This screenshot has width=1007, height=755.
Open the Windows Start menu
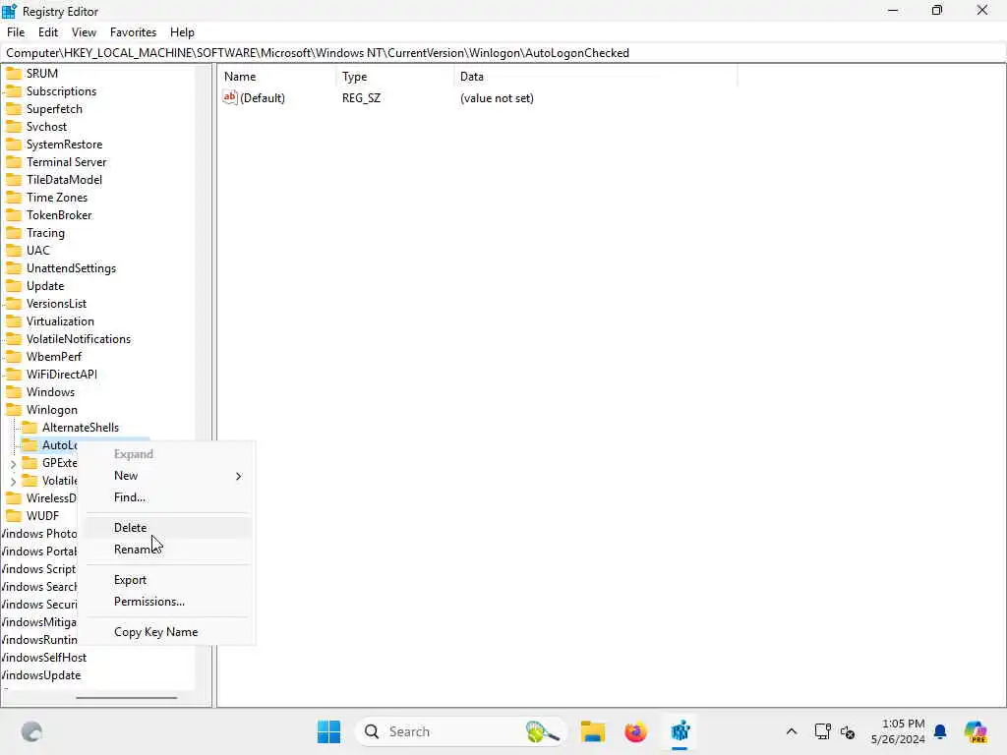328,731
